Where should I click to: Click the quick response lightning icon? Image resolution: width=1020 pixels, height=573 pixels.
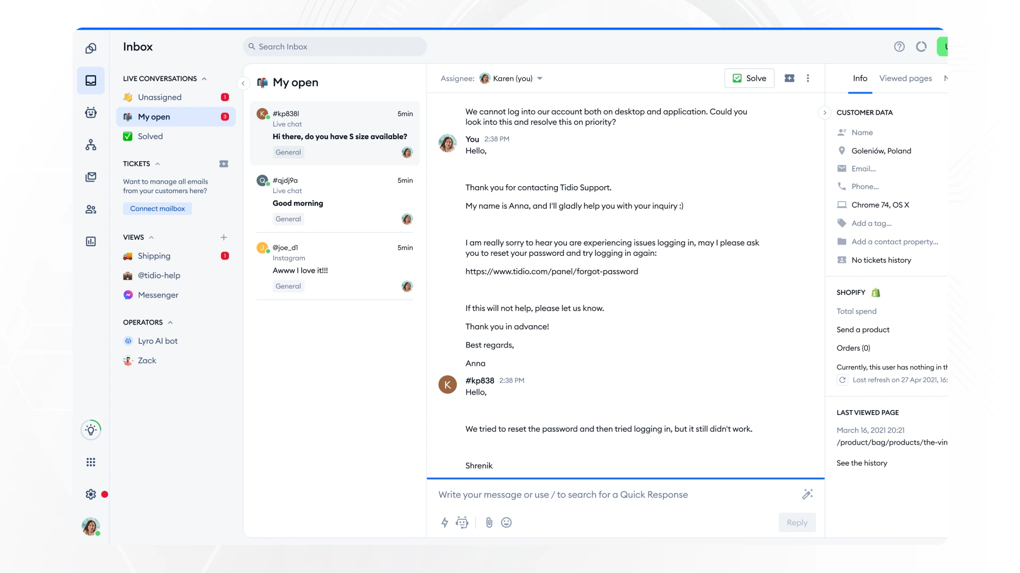click(x=445, y=523)
